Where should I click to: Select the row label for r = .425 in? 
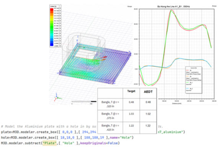(110, 128)
